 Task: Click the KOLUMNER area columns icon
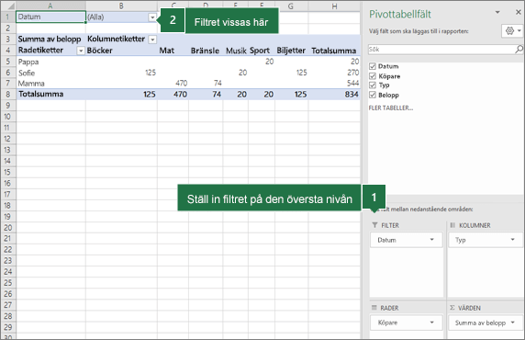click(452, 225)
